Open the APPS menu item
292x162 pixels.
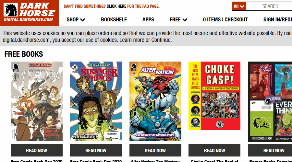click(148, 19)
